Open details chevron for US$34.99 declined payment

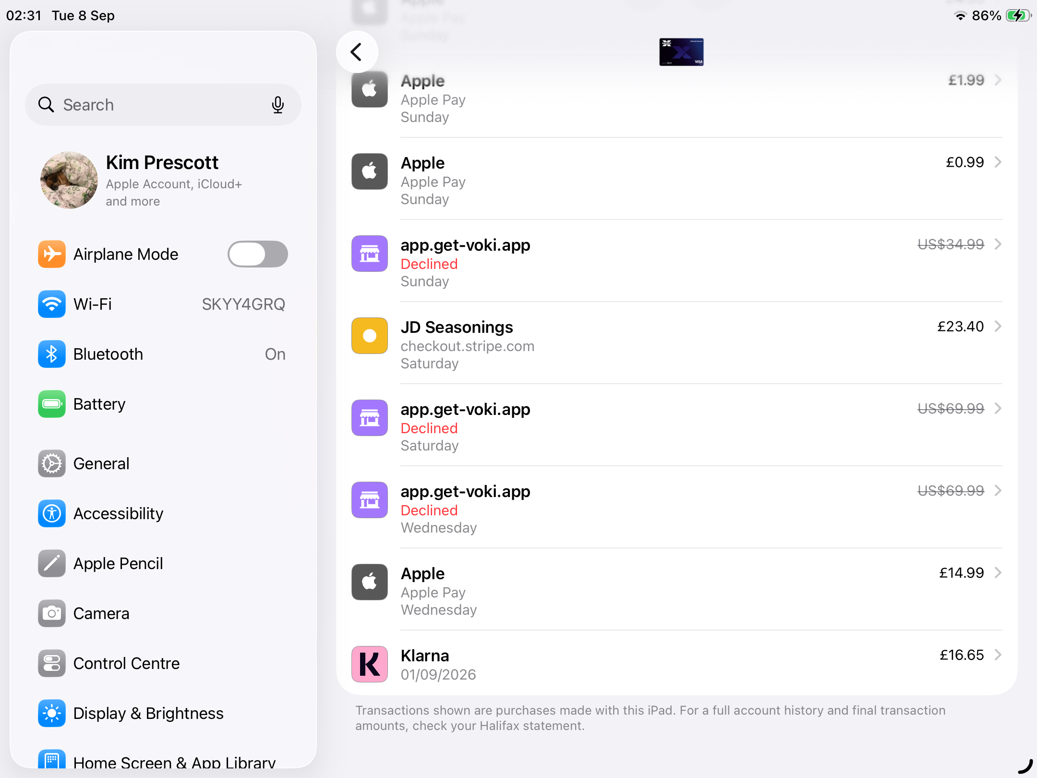point(998,244)
